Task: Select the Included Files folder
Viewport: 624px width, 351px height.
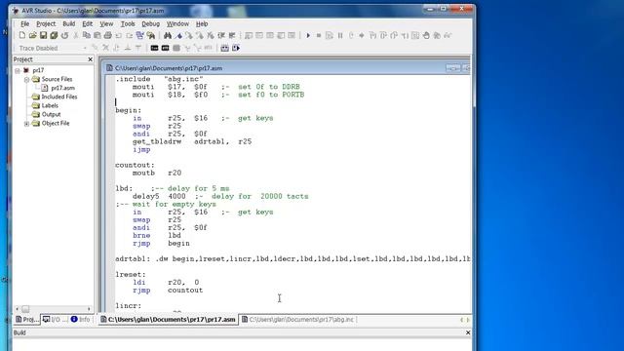Action: [x=59, y=97]
